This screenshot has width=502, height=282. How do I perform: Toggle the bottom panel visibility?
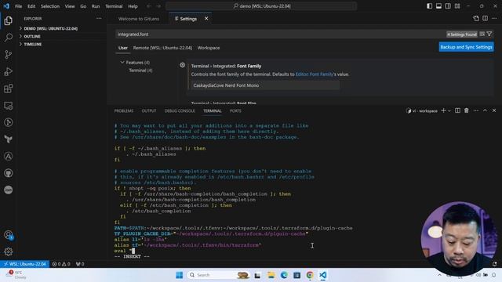pyautogui.click(x=438, y=6)
